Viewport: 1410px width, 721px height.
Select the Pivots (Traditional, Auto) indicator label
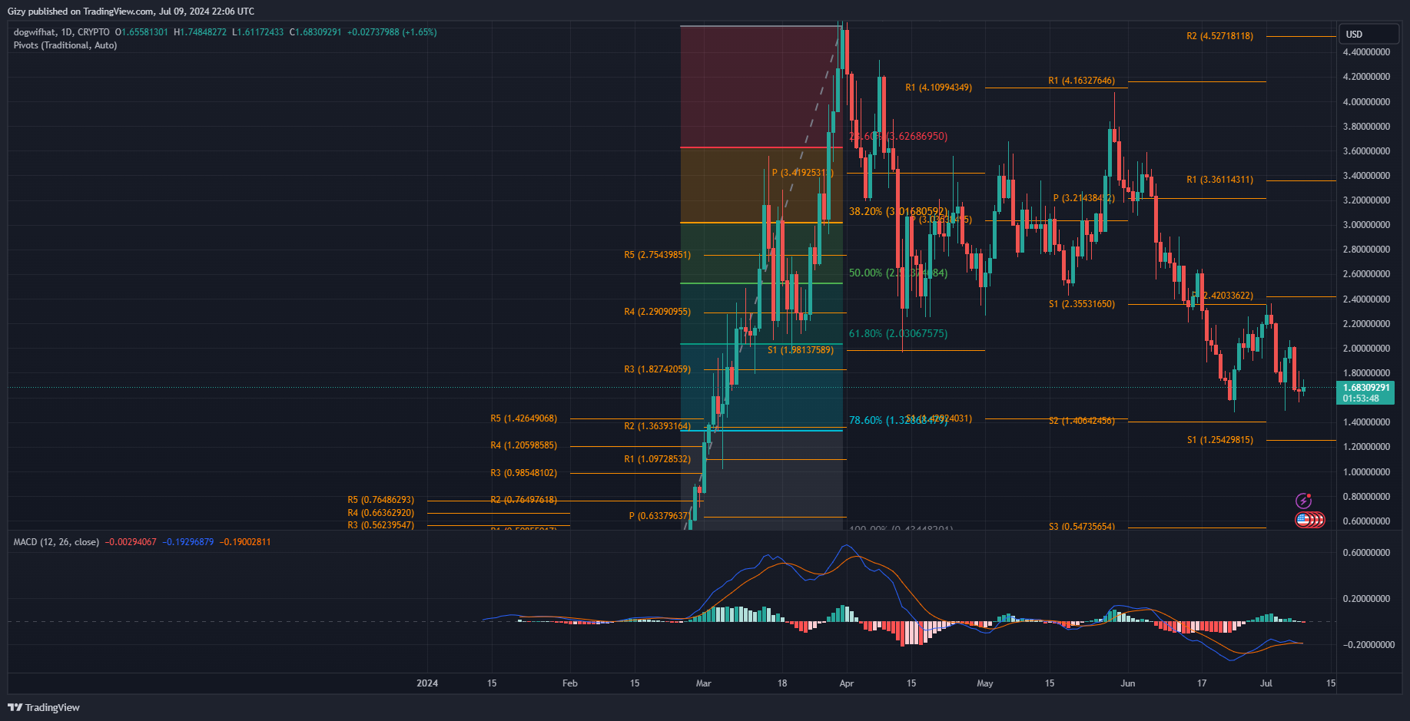click(x=65, y=45)
